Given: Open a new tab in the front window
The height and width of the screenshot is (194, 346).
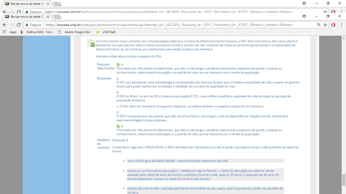Looking at the screenshot, I should coord(57,17).
